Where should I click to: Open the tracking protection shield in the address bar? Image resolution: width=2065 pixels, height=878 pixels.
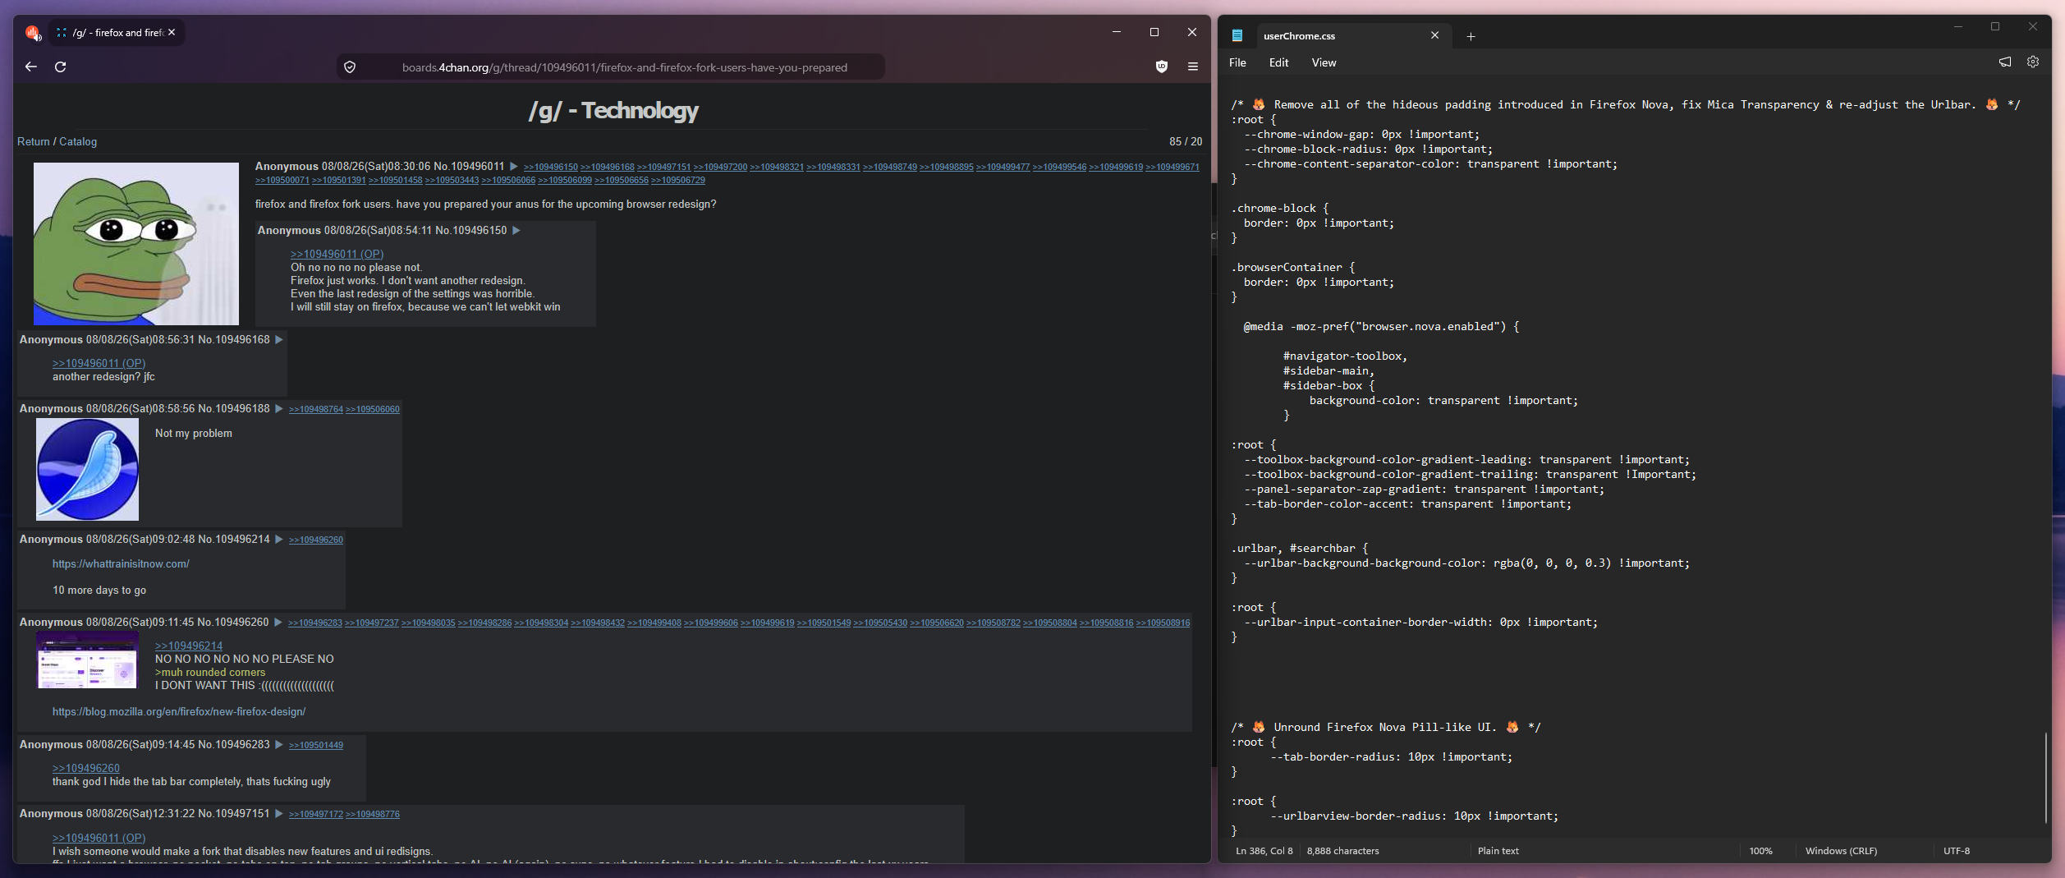(350, 67)
